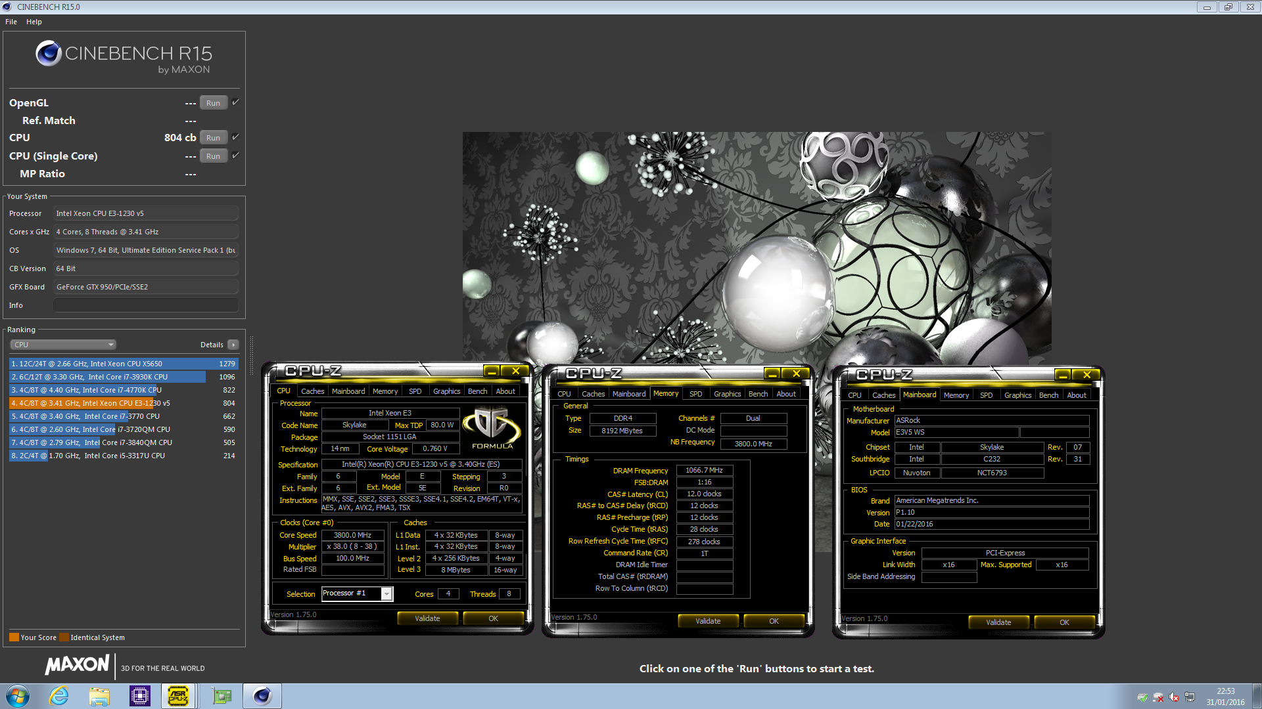Screen dimensions: 1262x709
Task: Run the CPU benchmark
Action: coord(214,138)
